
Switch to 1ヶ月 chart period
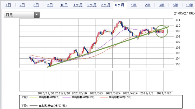click(78, 5)
